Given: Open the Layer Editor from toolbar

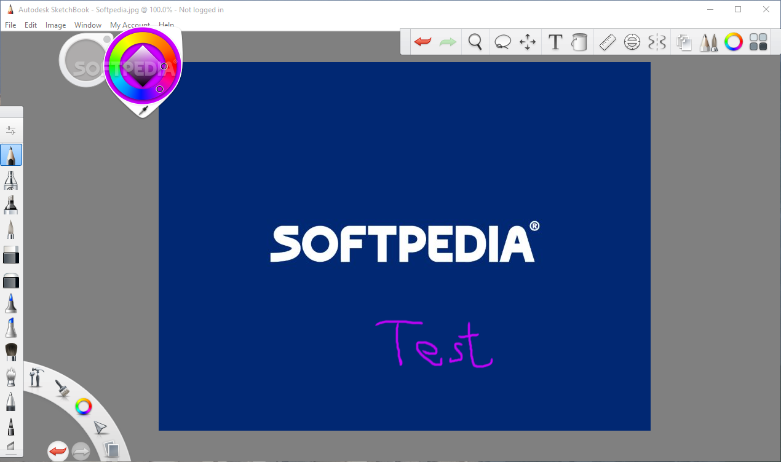Looking at the screenshot, I should click(684, 42).
